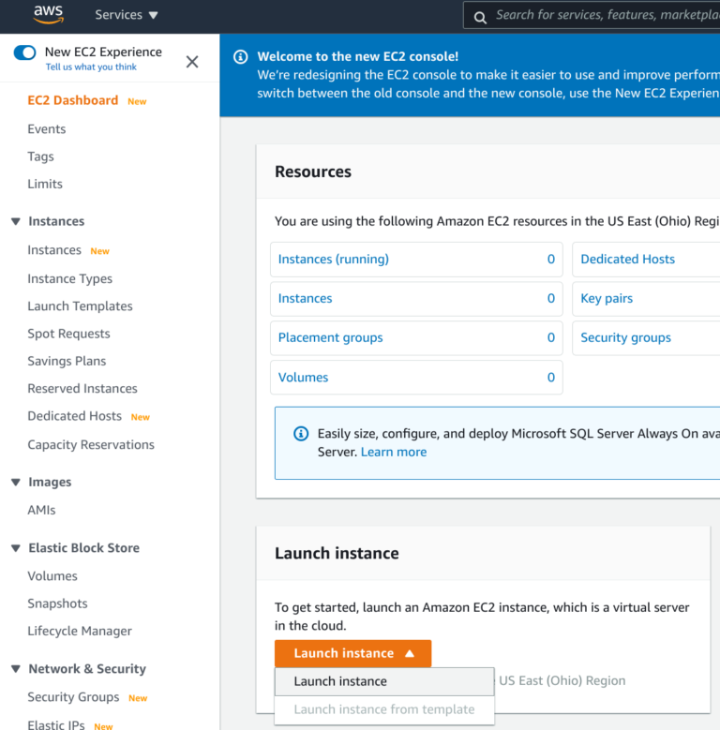720x730 pixels.
Task: Open Capacity Reservations in the sidebar
Action: point(91,445)
